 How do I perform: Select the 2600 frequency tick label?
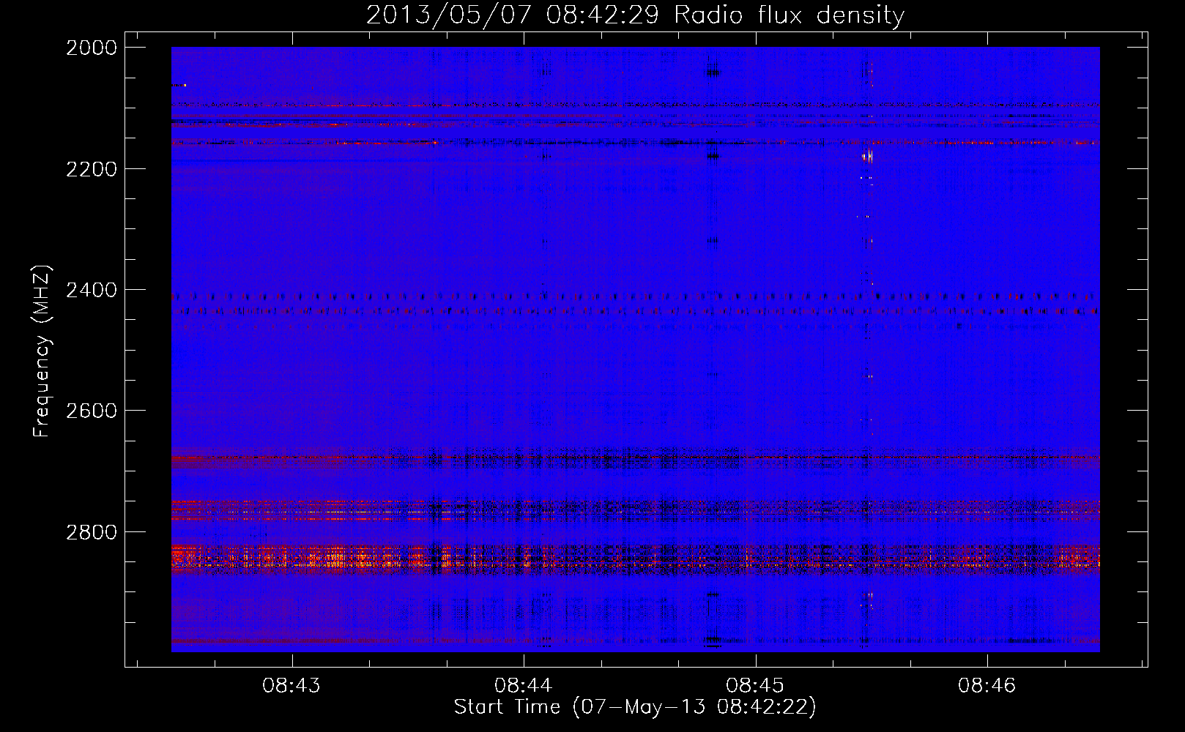click(x=92, y=411)
